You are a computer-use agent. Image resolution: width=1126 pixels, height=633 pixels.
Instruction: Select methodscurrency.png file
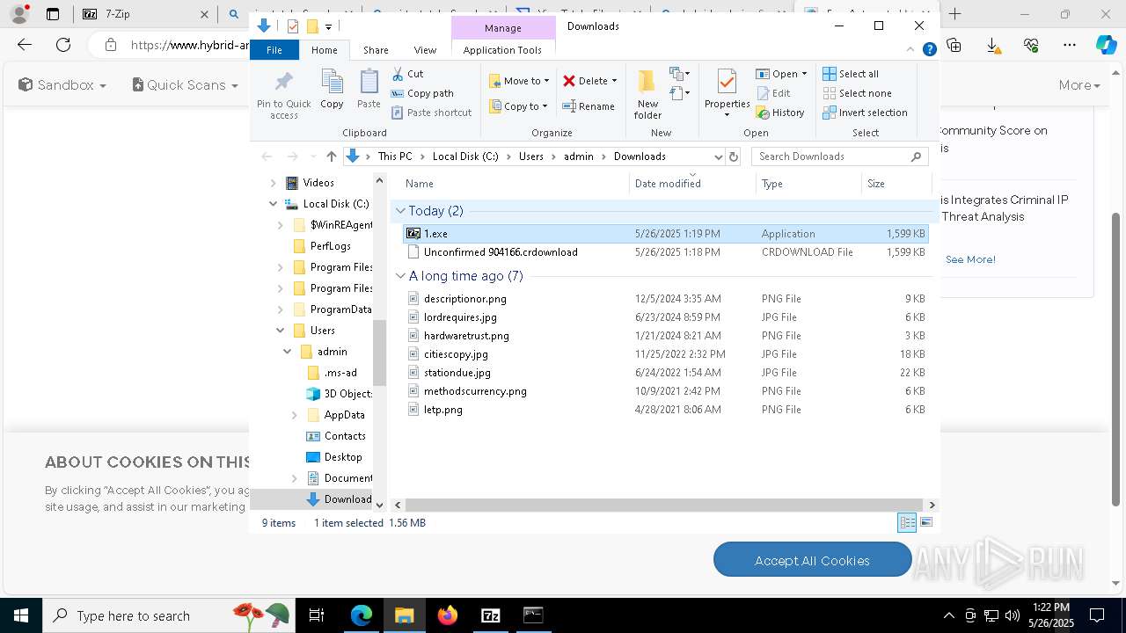pyautogui.click(x=665, y=391)
